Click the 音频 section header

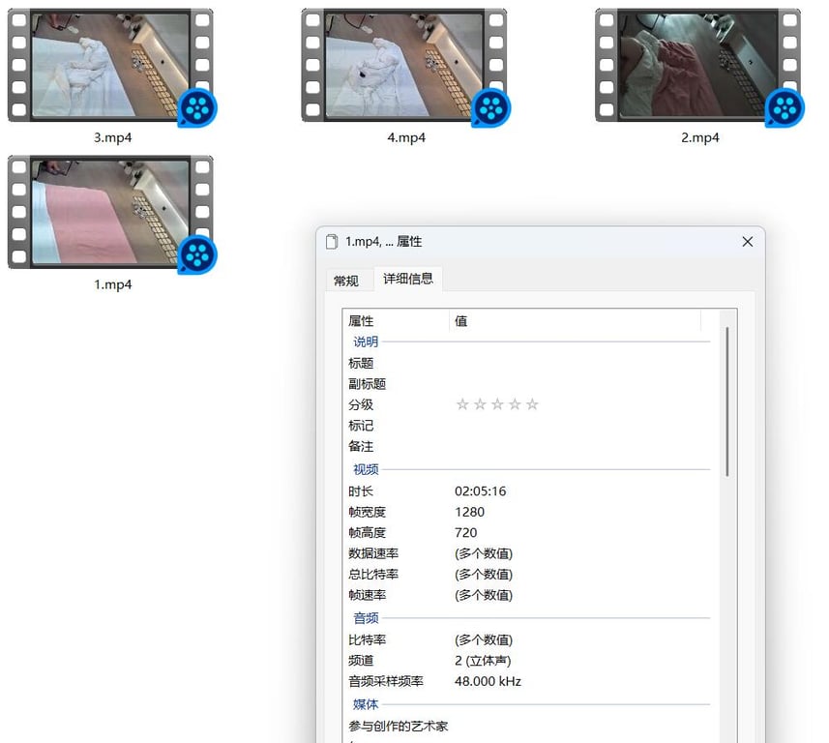366,617
